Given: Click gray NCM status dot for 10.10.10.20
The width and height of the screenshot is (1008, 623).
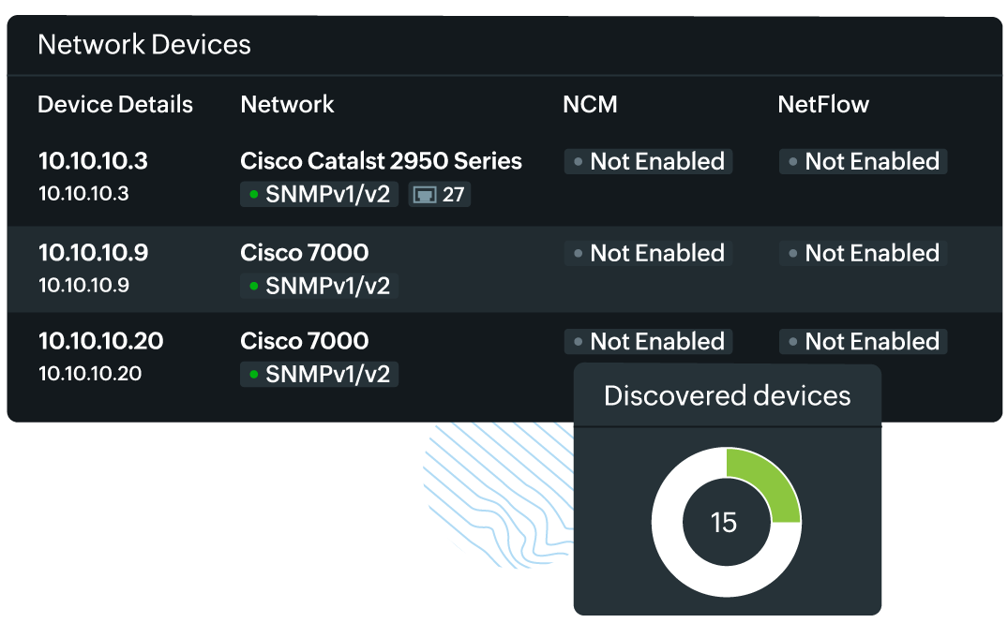Looking at the screenshot, I should (x=578, y=342).
